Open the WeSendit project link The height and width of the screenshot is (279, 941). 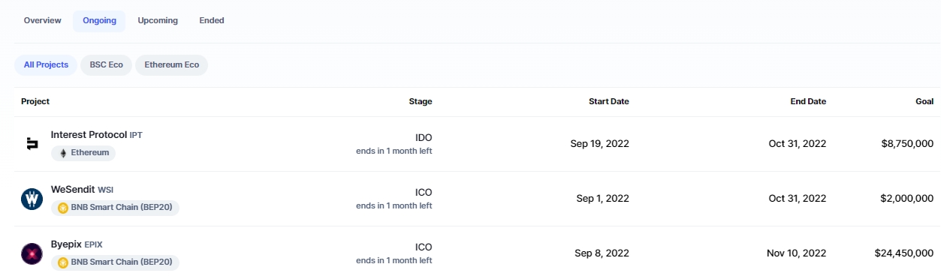pyautogui.click(x=73, y=190)
